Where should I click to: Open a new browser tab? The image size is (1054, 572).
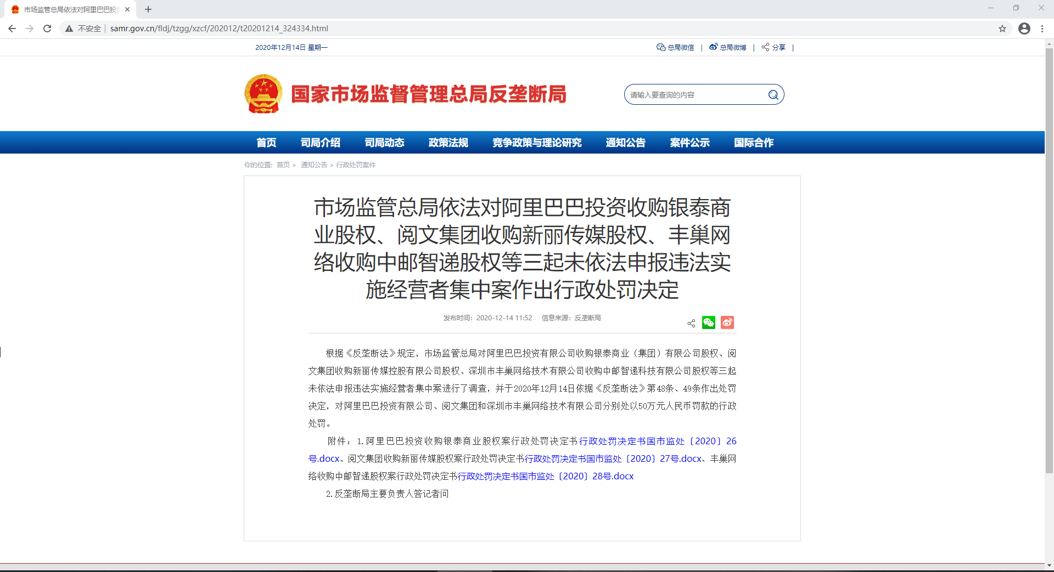coord(148,9)
